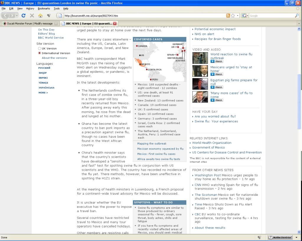Screen dimensions: 302x241
Task: Click Watch for 'Mexicans urged to stay at home'
Action: click(x=217, y=74)
